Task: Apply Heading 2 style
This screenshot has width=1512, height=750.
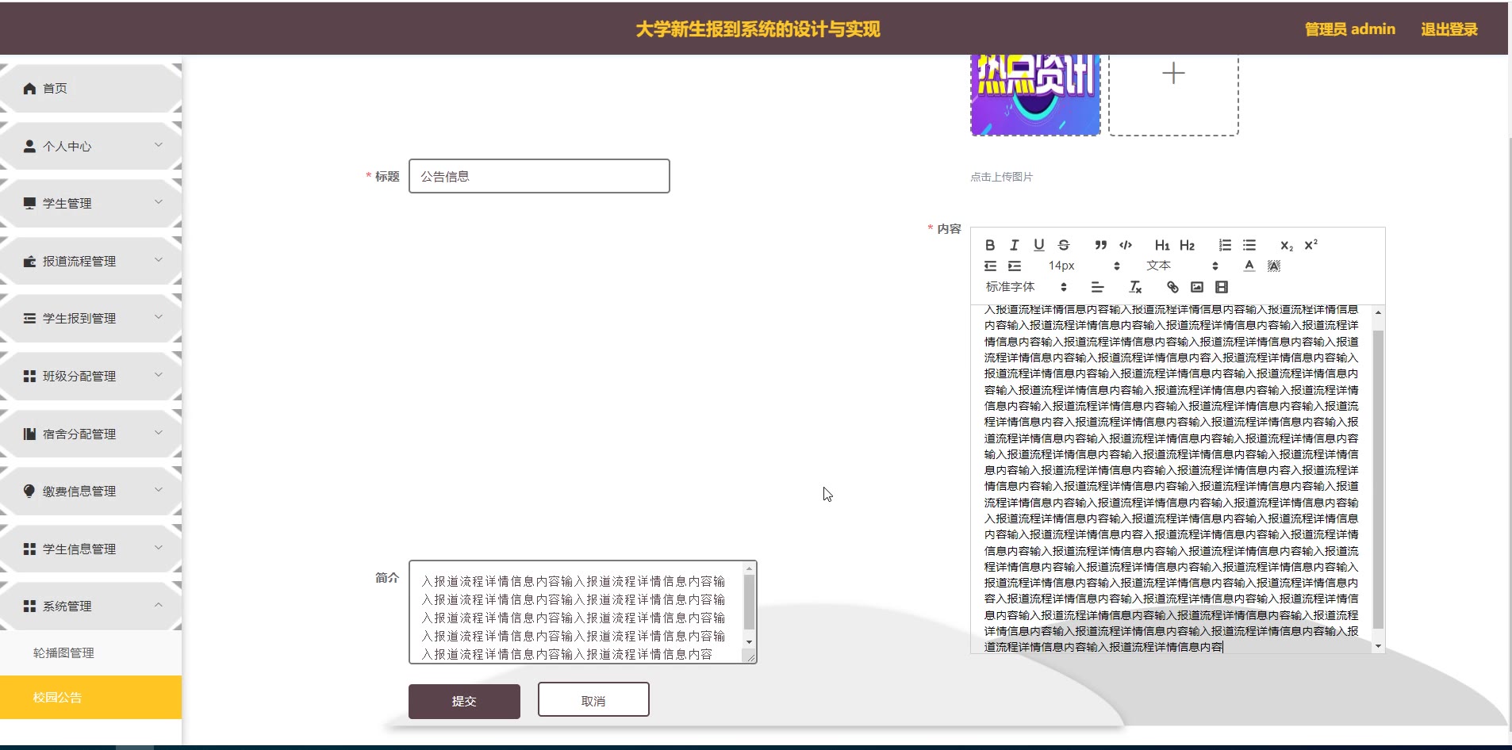Action: (x=1187, y=245)
